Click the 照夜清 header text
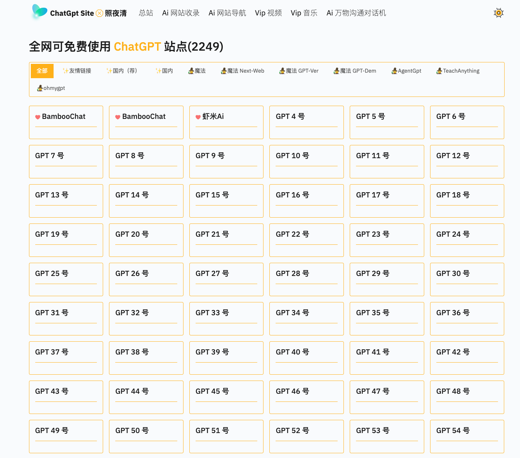Screen dimensions: 520x458 pos(116,13)
